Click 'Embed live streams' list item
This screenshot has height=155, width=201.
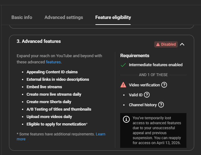pyautogui.click(x=44, y=87)
